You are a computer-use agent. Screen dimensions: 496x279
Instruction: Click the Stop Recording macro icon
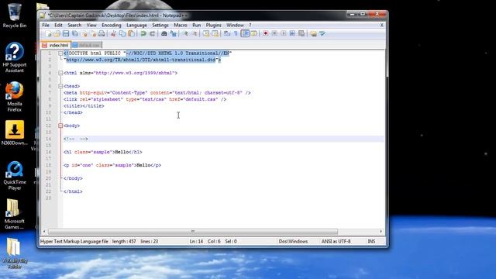[274, 33]
